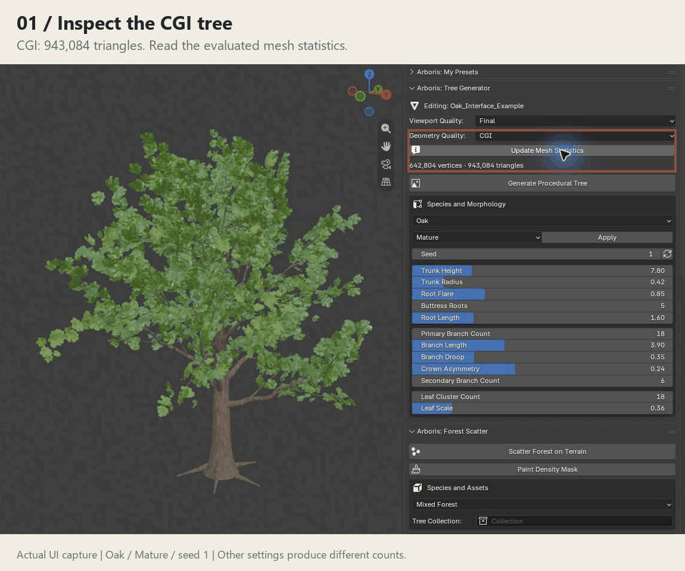
Task: Click the Leaf Scale slider
Action: (542, 408)
